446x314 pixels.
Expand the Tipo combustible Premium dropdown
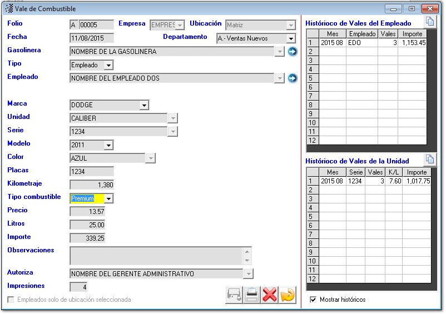point(108,198)
